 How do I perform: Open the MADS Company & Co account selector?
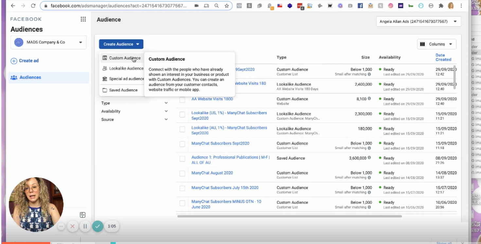tap(48, 43)
